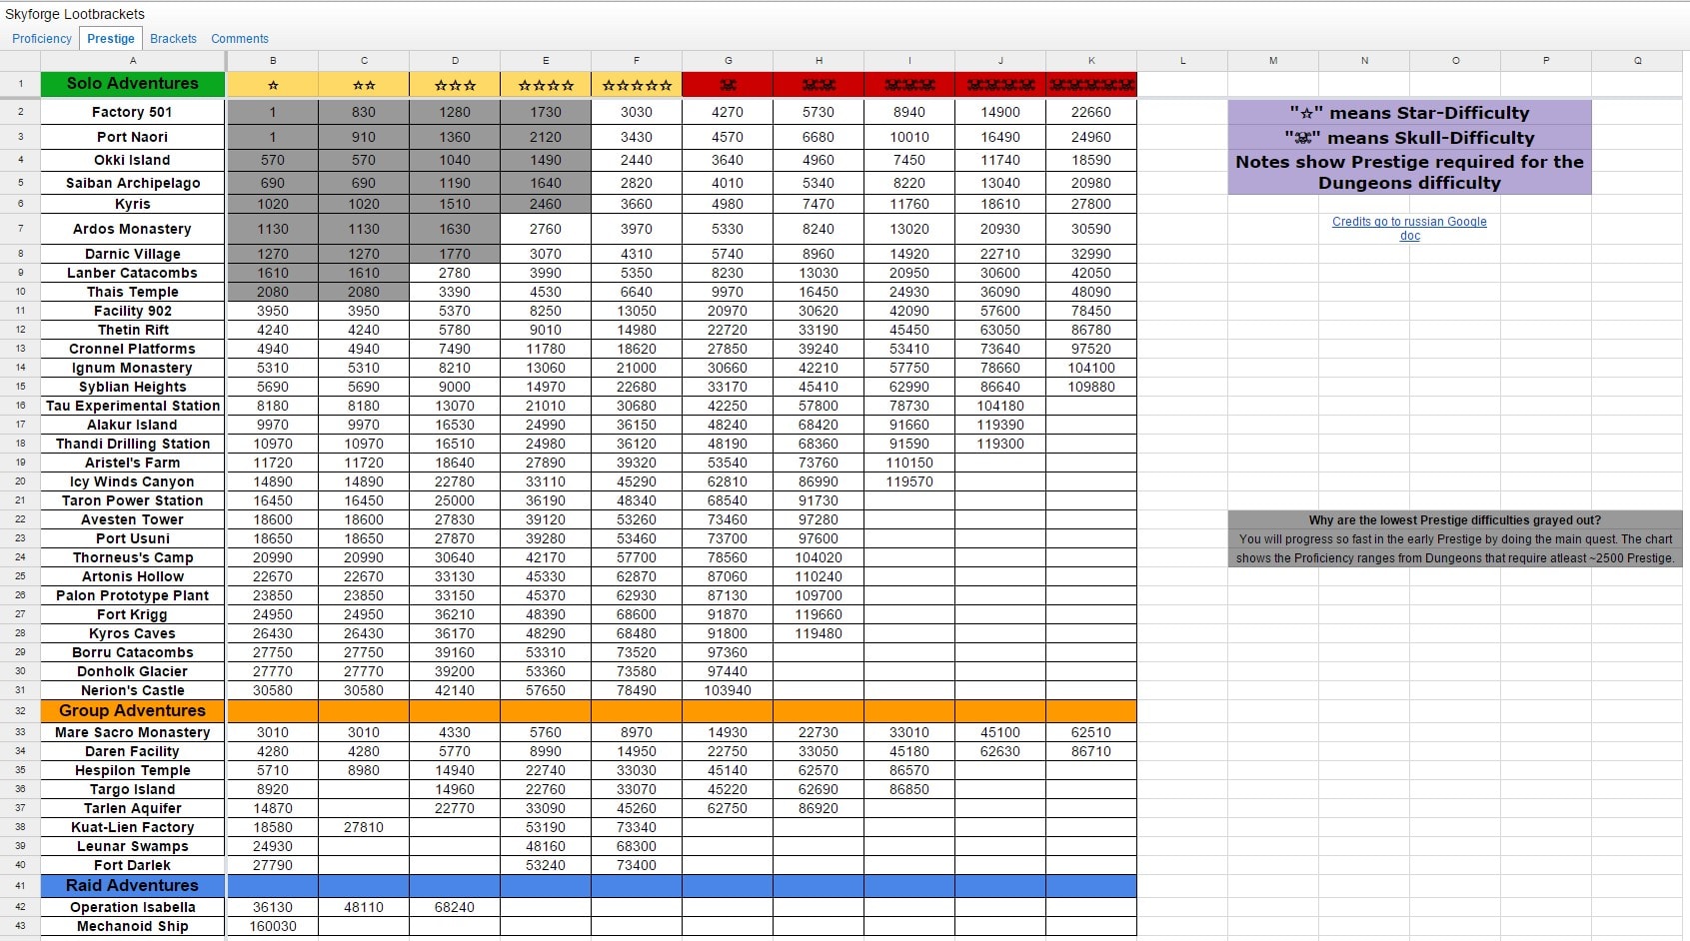Select the two-skull difficulty header cell
The height and width of the screenshot is (941, 1690).
click(819, 85)
